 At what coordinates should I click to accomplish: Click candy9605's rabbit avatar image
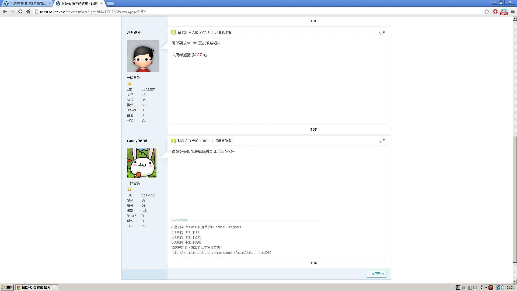[x=142, y=163]
